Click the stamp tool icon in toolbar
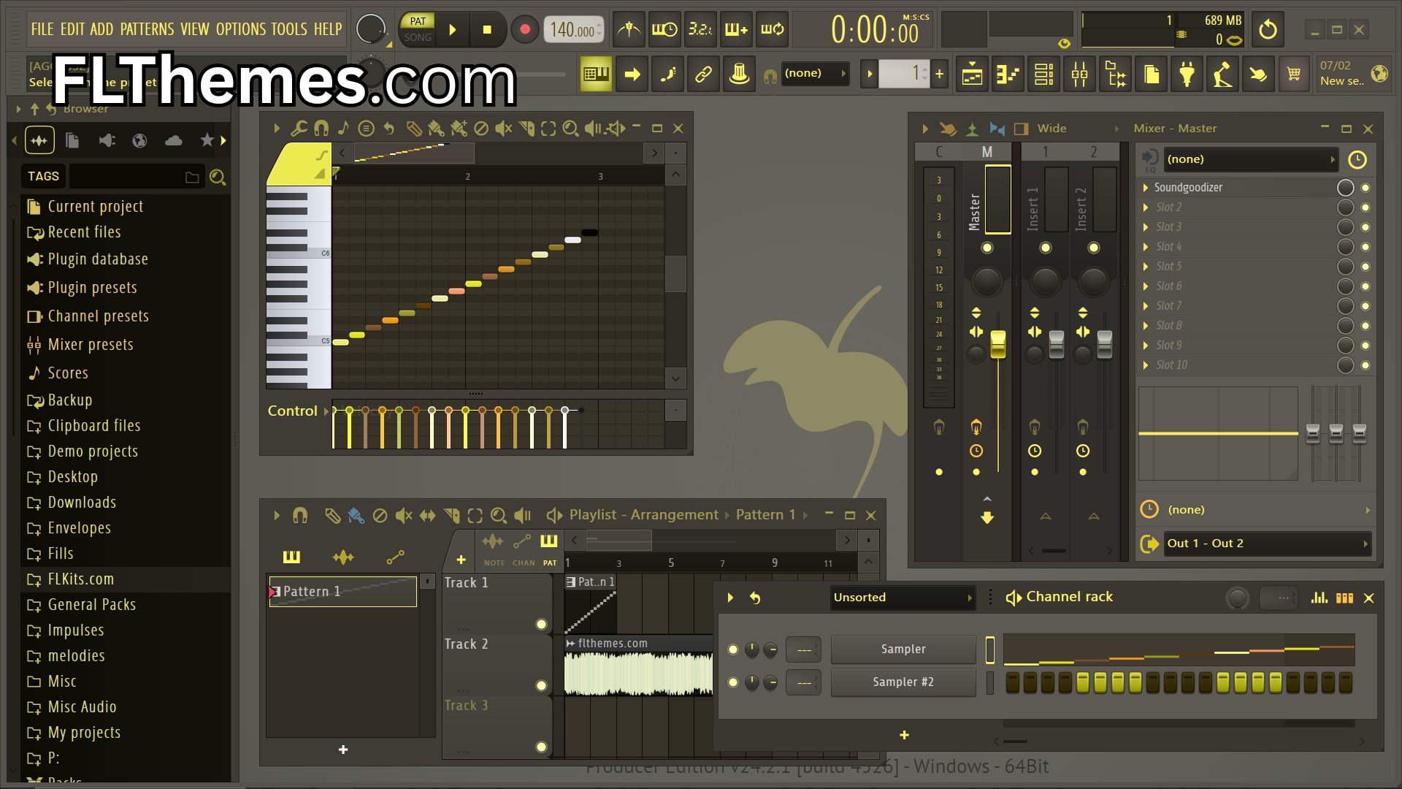The height and width of the screenshot is (789, 1402). click(739, 74)
